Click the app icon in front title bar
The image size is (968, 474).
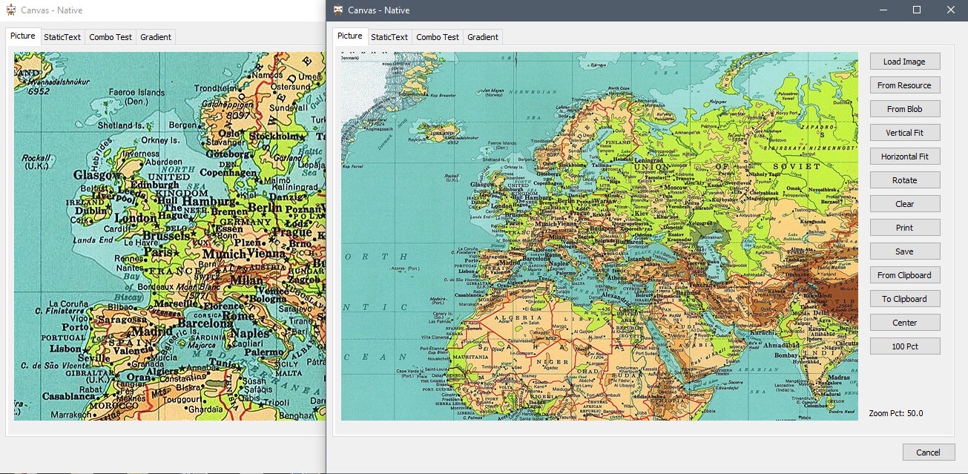338,10
